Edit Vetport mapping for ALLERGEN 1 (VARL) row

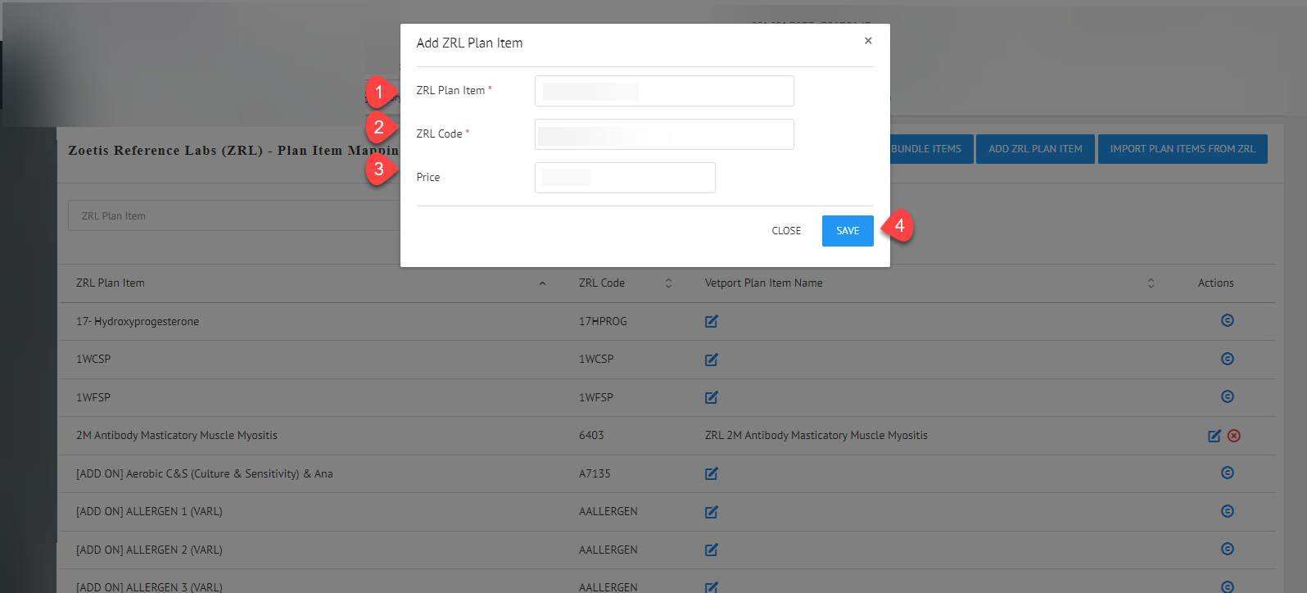point(712,512)
